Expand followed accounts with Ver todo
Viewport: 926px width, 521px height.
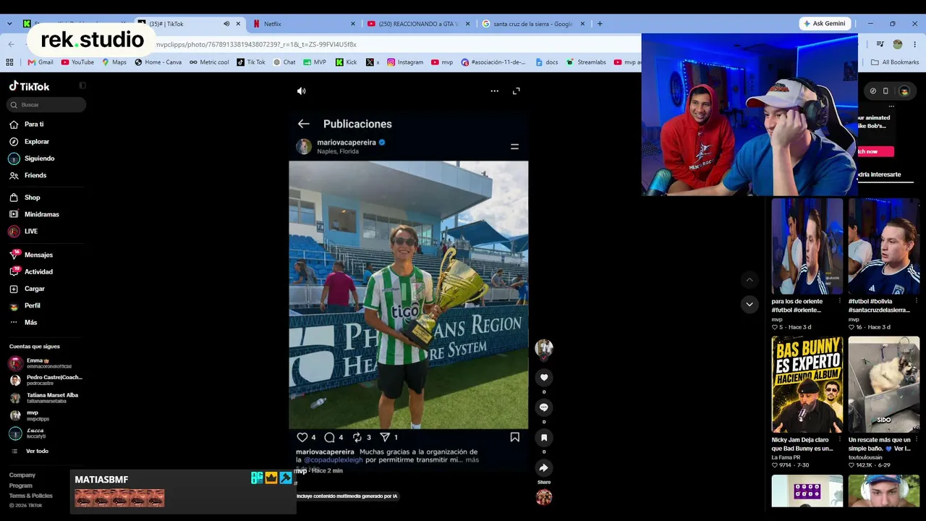(37, 452)
